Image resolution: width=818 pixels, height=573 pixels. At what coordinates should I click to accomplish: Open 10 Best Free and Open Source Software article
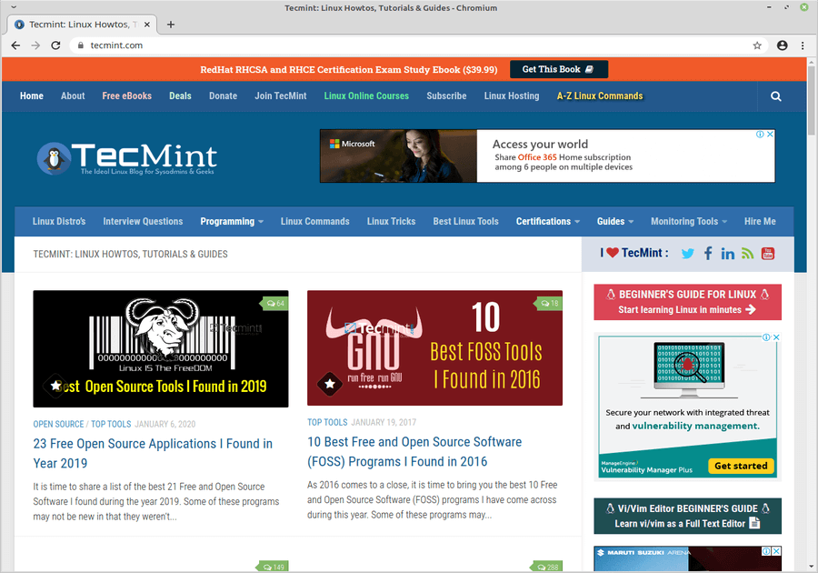coord(414,452)
